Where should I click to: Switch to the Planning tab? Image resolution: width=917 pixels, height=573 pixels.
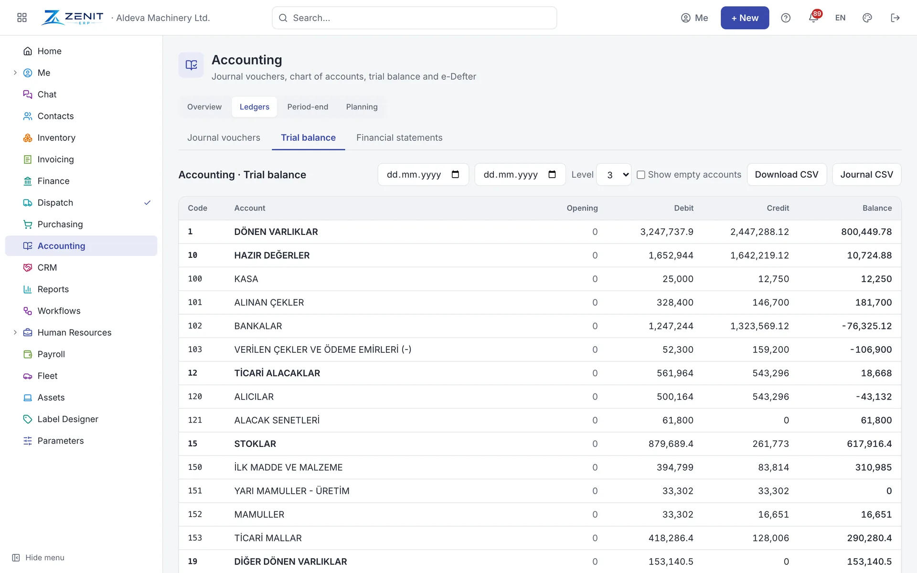pos(362,107)
